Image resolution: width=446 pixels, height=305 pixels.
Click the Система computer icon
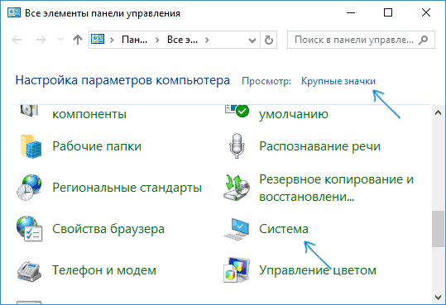coord(237,229)
